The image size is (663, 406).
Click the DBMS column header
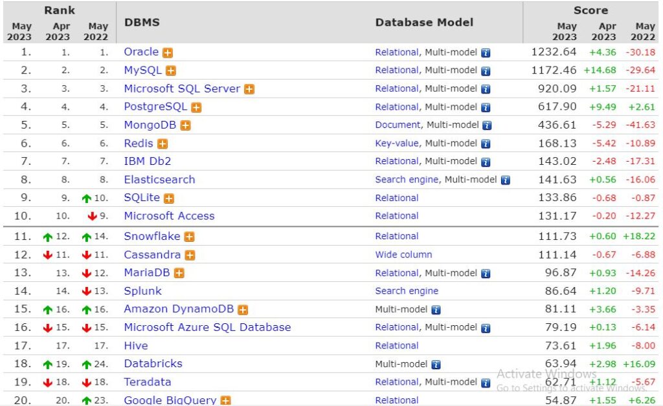(x=141, y=22)
